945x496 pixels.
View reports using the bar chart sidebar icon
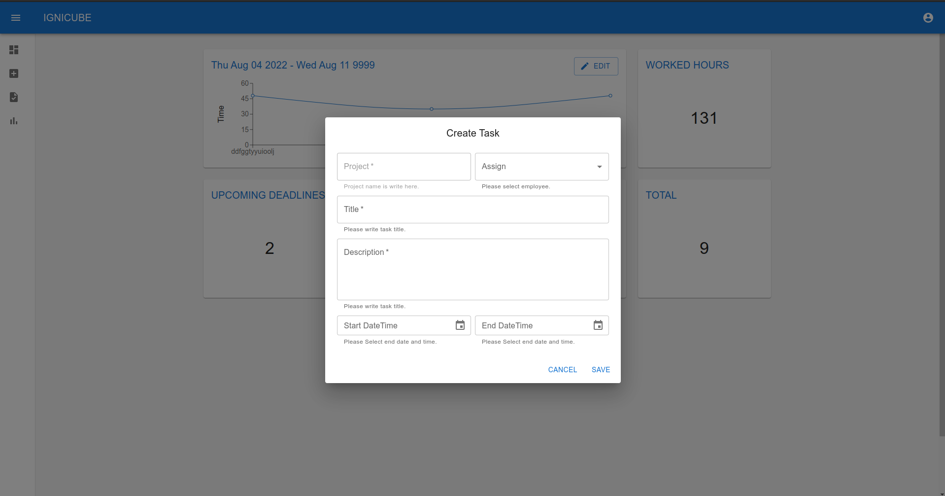coord(14,121)
